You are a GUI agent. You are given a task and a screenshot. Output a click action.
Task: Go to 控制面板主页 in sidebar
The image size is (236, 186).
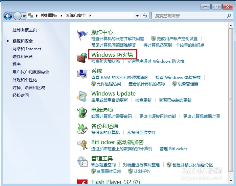[x=25, y=30]
